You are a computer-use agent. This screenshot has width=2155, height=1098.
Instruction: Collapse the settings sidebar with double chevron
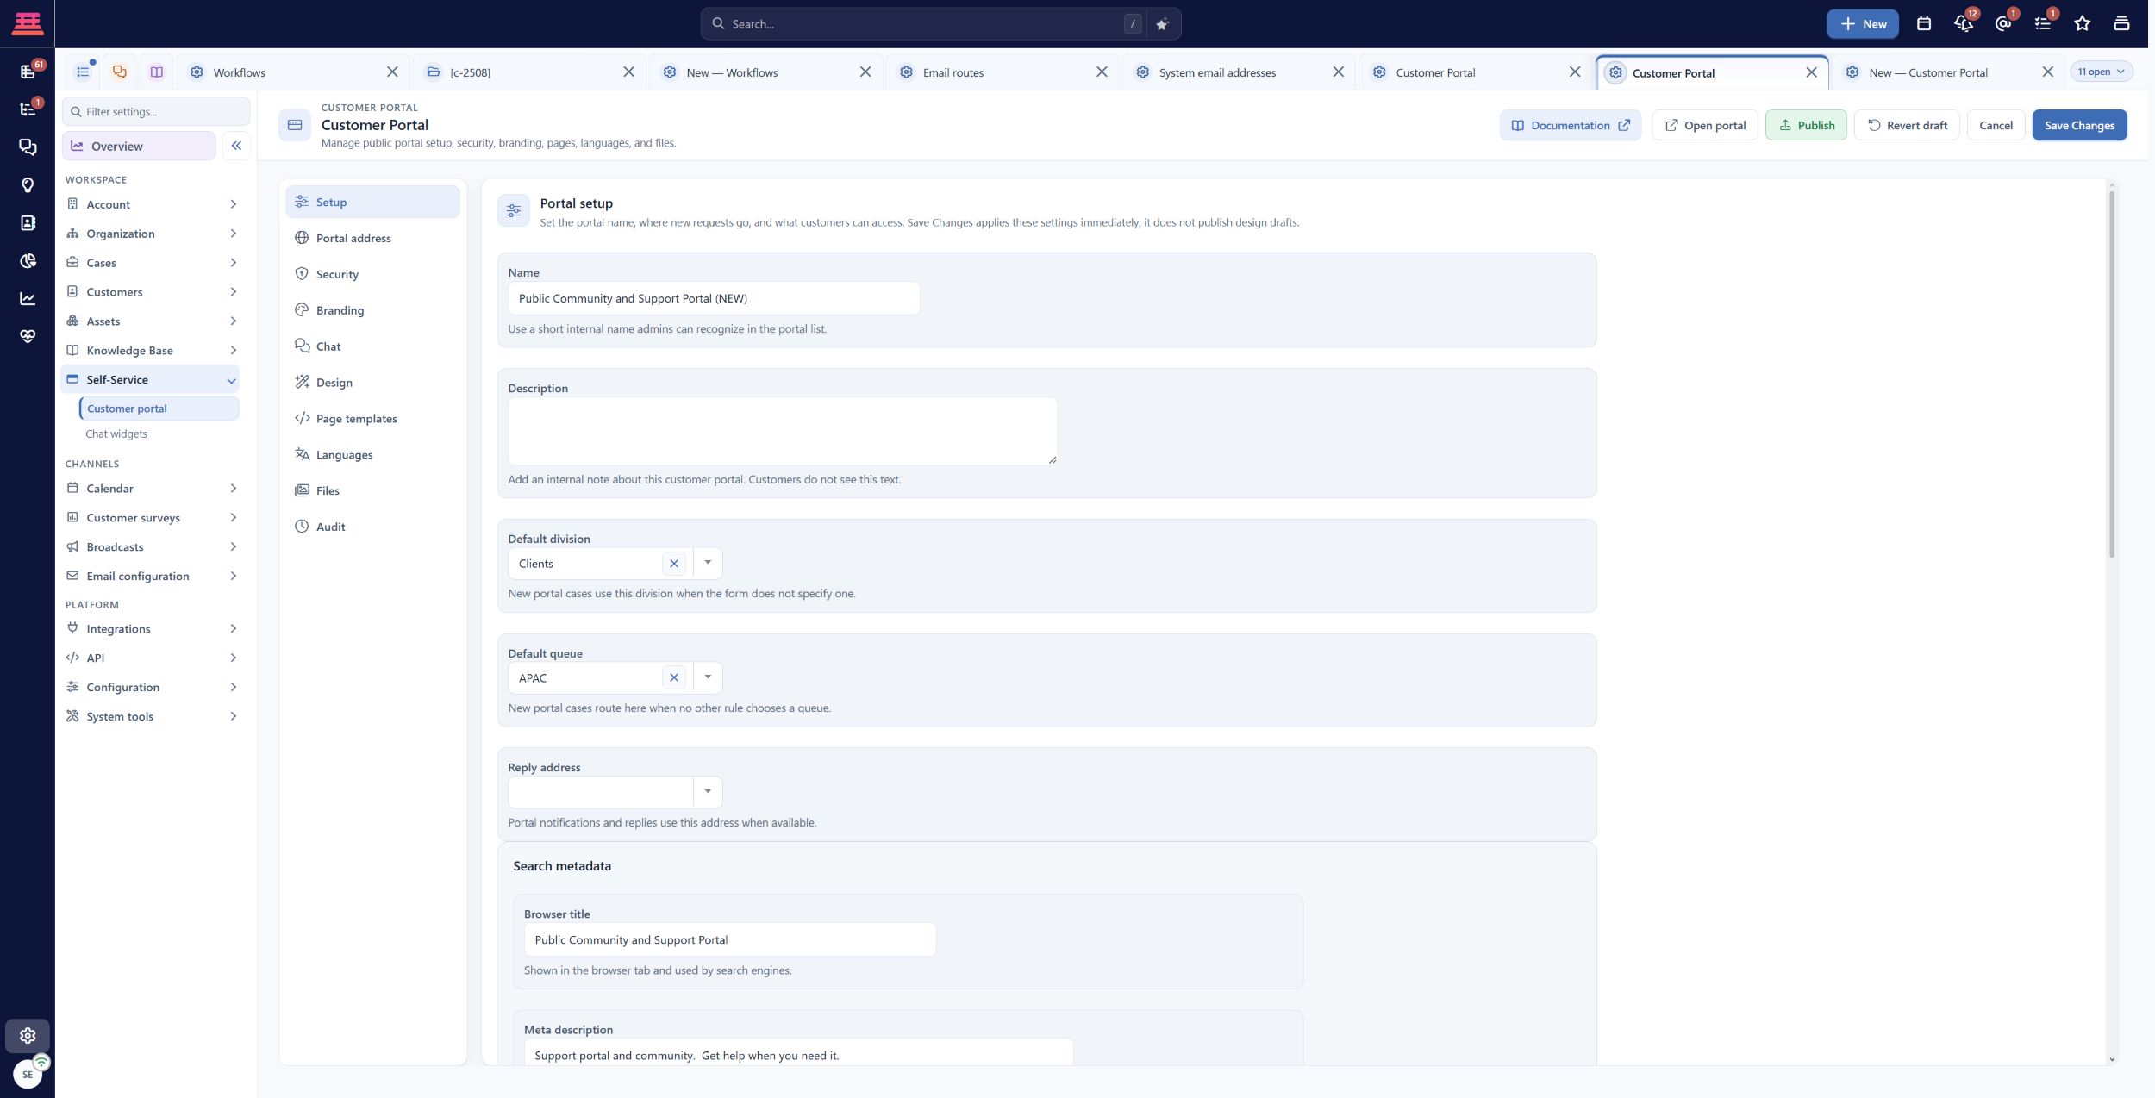(x=236, y=146)
